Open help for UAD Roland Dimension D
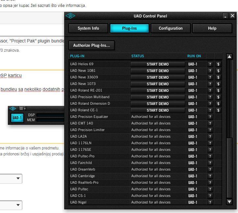Image resolution: width=238 pixels, height=213 pixels. coord(210,104)
